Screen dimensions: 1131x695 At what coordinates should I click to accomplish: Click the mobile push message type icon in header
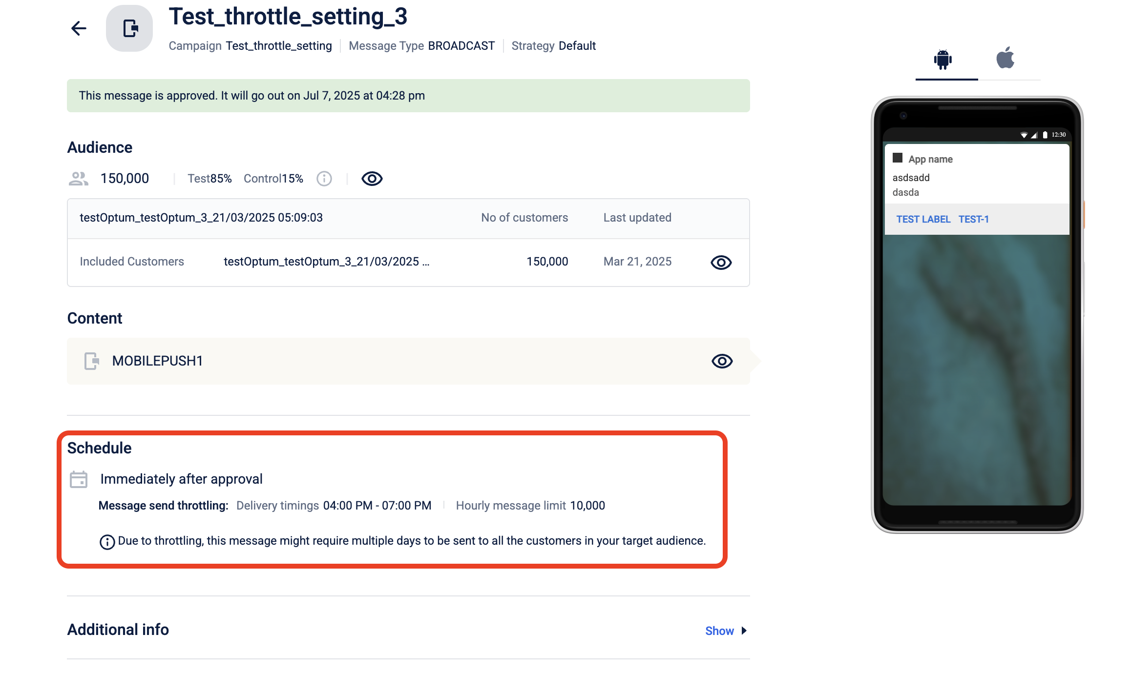click(129, 28)
